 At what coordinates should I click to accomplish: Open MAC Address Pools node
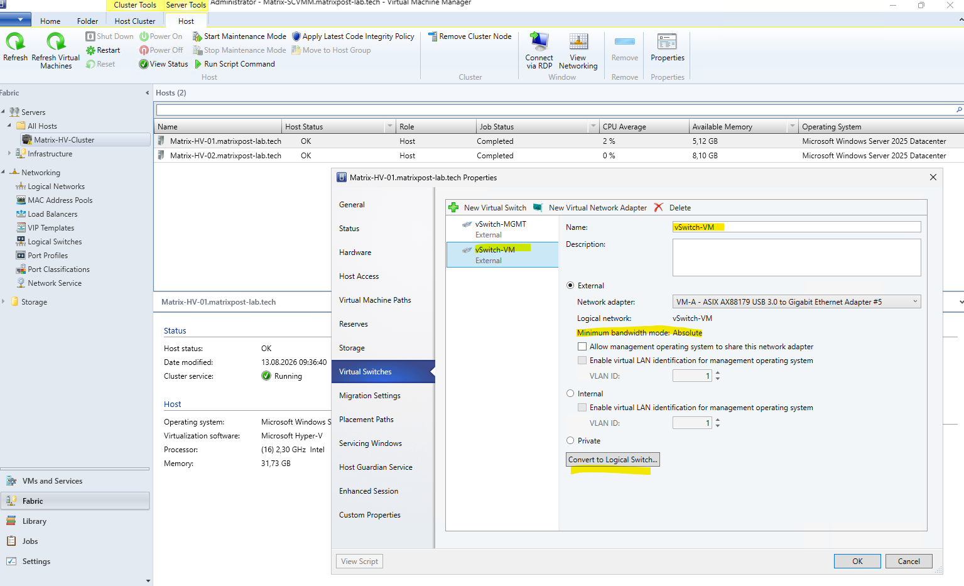point(60,200)
